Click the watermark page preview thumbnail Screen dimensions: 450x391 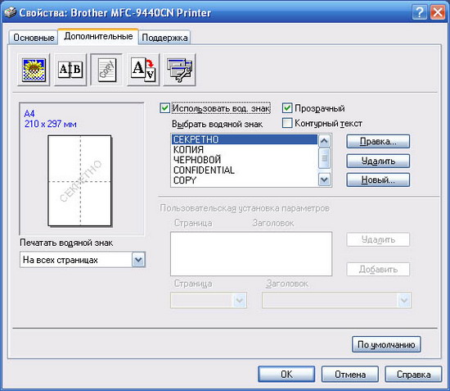click(x=79, y=180)
